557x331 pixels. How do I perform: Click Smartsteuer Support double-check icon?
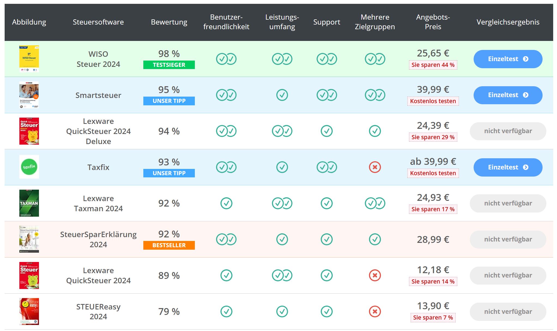(x=327, y=95)
